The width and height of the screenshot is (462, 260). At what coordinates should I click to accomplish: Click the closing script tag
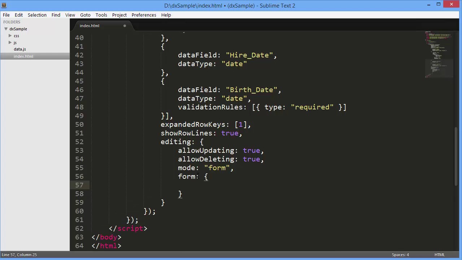point(128,229)
